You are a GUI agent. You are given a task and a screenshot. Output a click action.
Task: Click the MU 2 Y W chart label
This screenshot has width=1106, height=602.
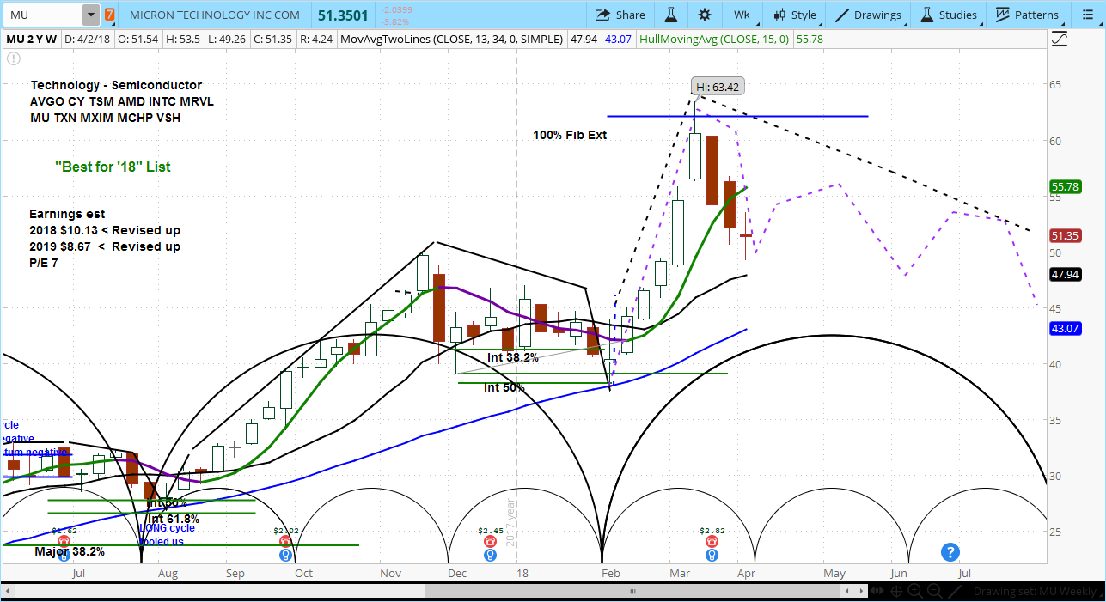[x=31, y=39]
